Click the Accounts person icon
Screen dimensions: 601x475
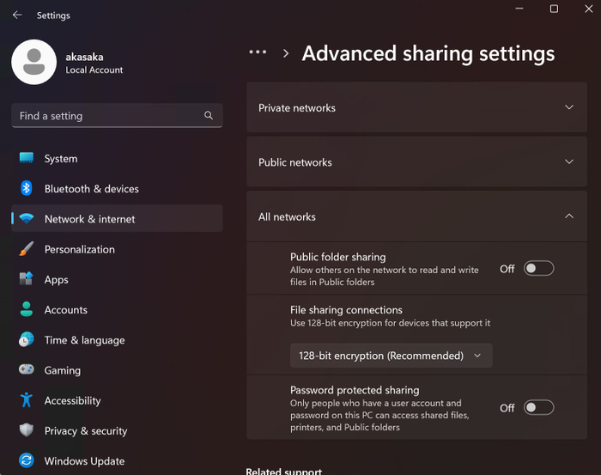click(x=27, y=310)
